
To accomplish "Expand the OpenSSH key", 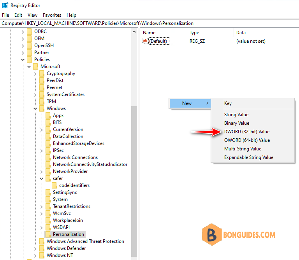I will pyautogui.click(x=23, y=46).
